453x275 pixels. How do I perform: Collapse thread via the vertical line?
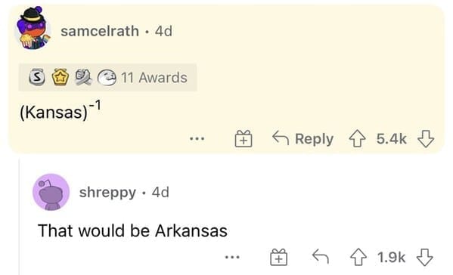[x=20, y=216]
